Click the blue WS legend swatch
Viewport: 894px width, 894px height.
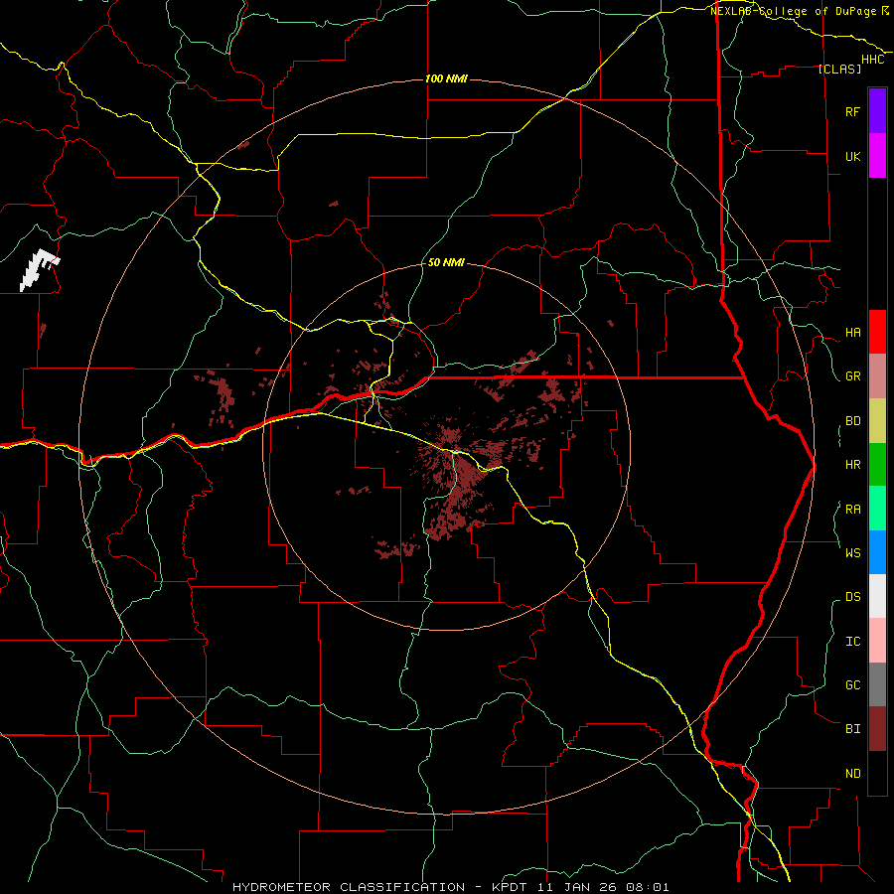point(877,552)
